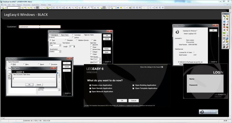Click the blue binoculars find toolbar icon
The height and width of the screenshot is (123, 232).
118,7
